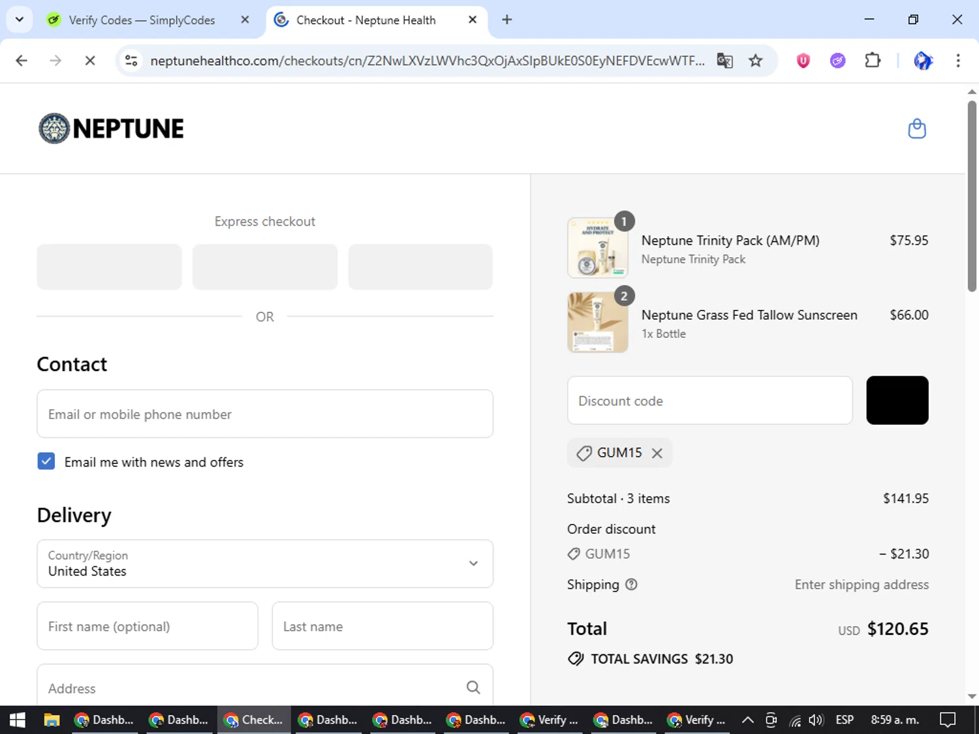Click the translate page icon
The width and height of the screenshot is (979, 734).
(x=724, y=61)
